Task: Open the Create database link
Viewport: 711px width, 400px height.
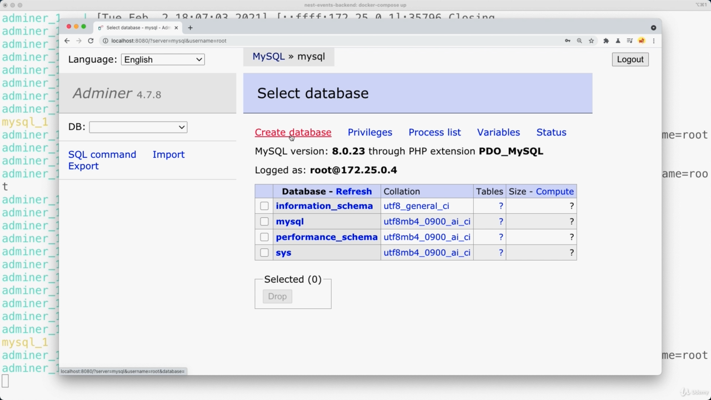Action: tap(293, 132)
